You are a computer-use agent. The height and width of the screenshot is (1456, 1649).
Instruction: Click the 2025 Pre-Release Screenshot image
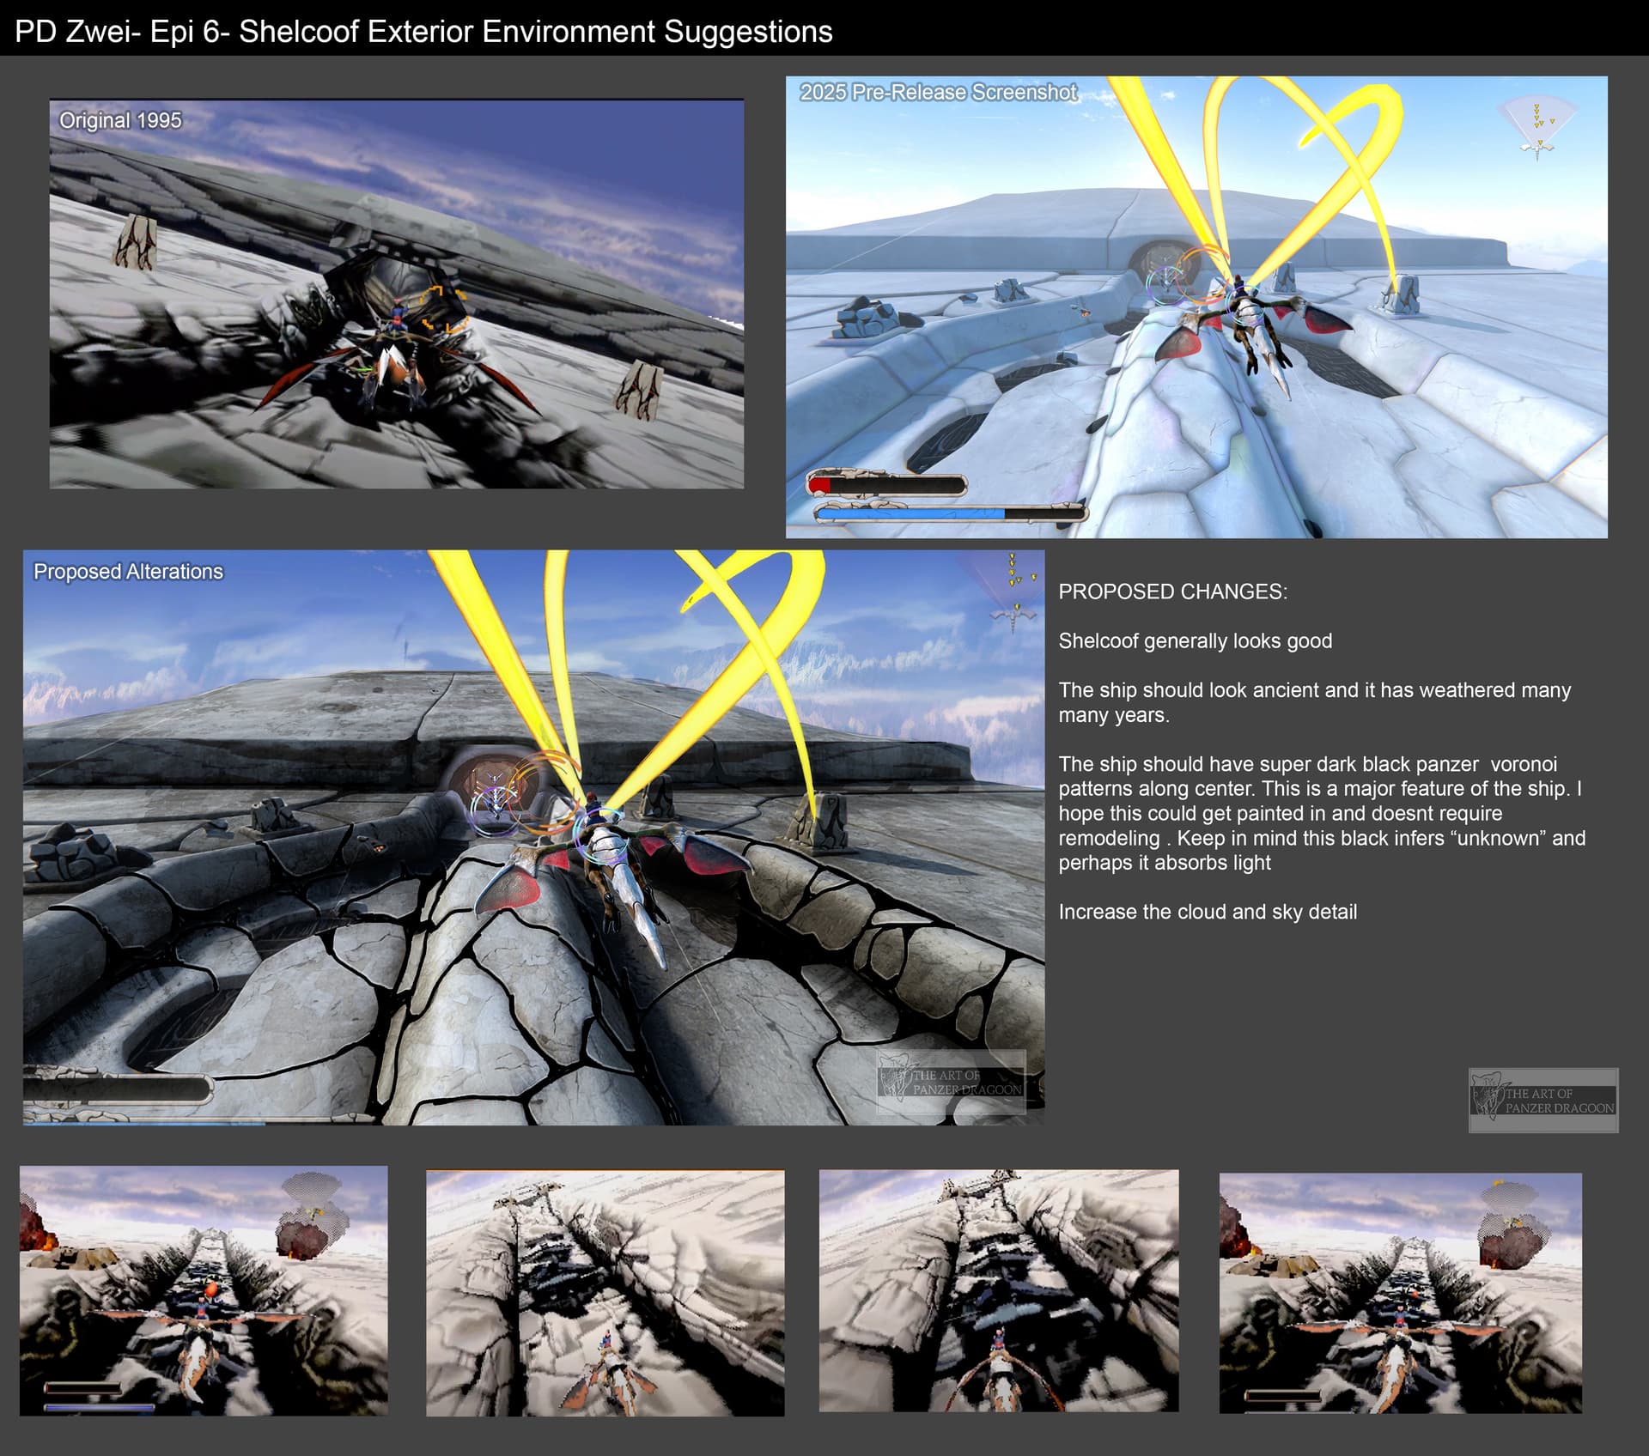click(1196, 306)
